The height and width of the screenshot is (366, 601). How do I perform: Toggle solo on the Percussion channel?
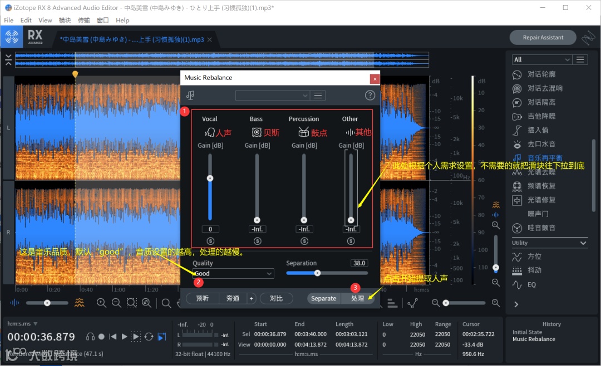tap(304, 241)
